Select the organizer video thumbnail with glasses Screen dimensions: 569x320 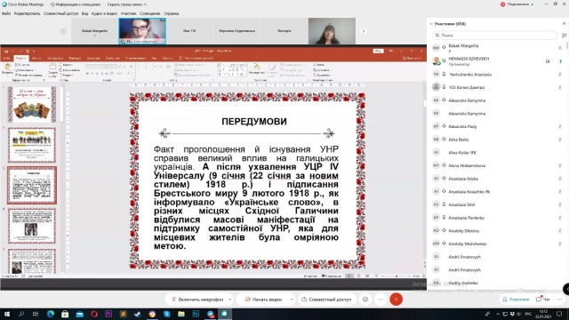[142, 31]
